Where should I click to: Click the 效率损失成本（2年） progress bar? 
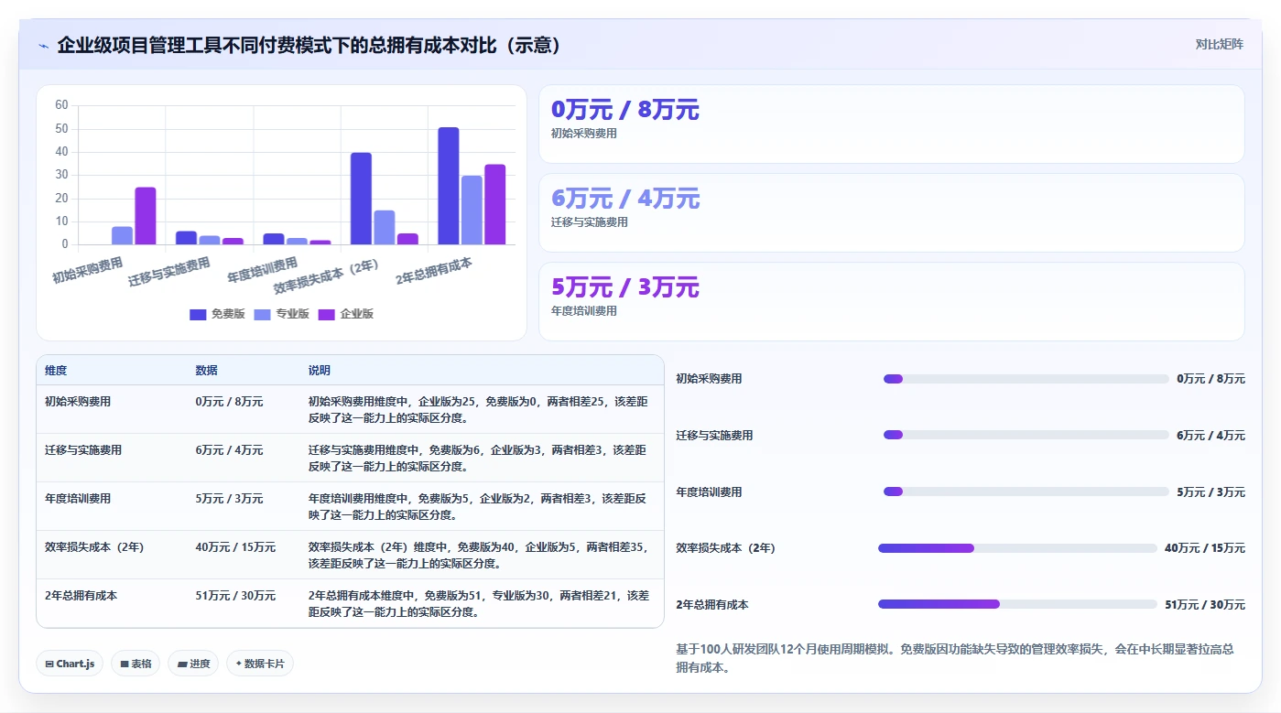coord(1017,548)
